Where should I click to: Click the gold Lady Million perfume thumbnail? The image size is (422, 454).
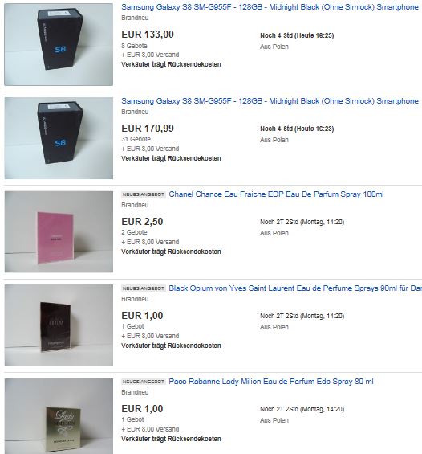click(x=59, y=416)
